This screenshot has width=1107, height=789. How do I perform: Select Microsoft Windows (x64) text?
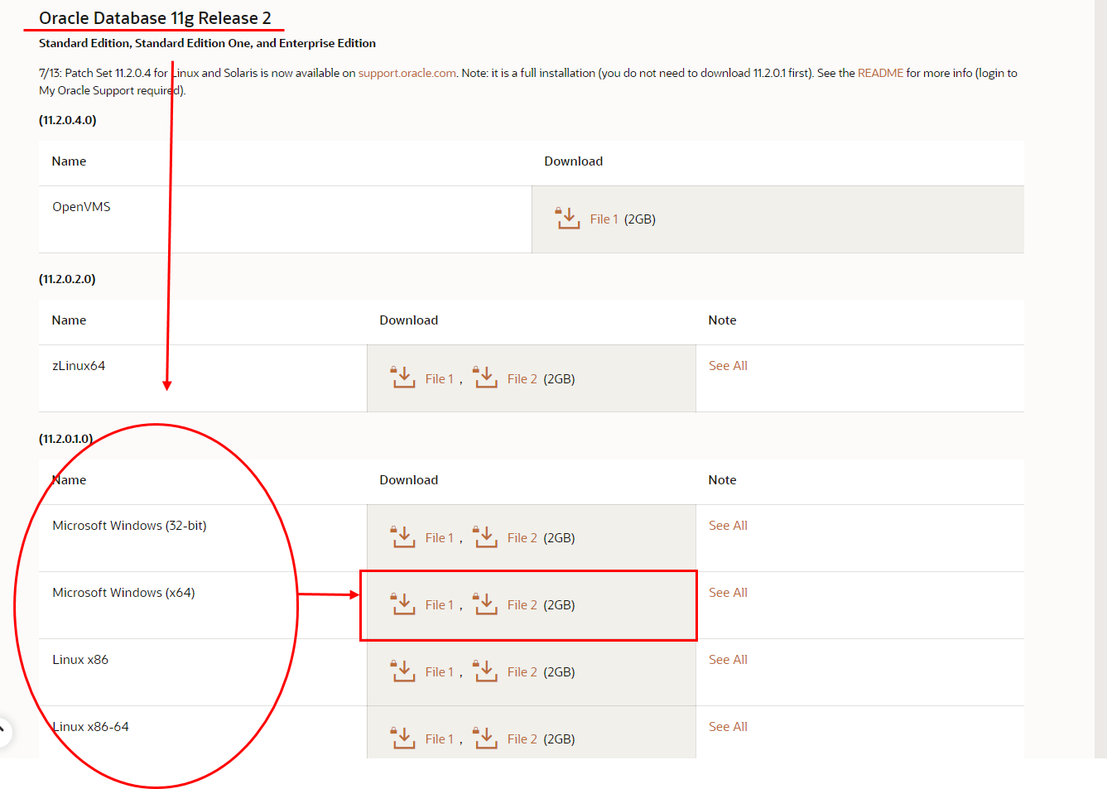click(x=123, y=593)
